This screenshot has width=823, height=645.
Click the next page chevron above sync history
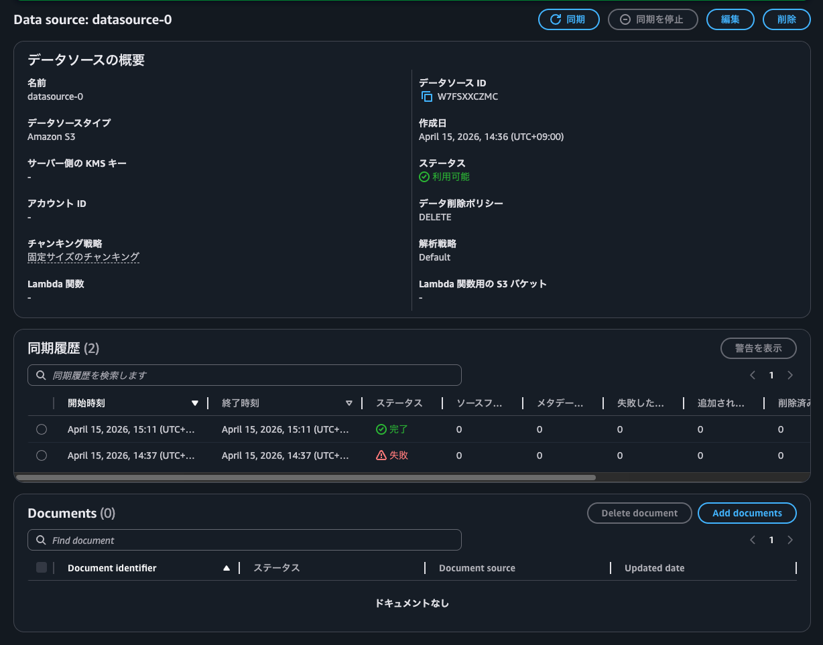[x=790, y=375]
